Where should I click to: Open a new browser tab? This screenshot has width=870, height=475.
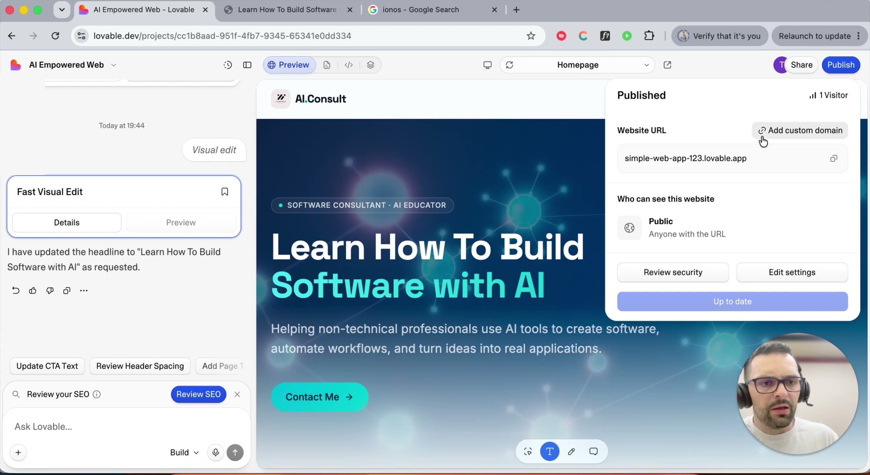coord(516,10)
